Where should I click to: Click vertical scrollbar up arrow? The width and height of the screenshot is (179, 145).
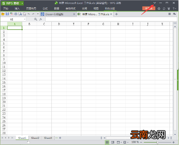tap(175, 27)
